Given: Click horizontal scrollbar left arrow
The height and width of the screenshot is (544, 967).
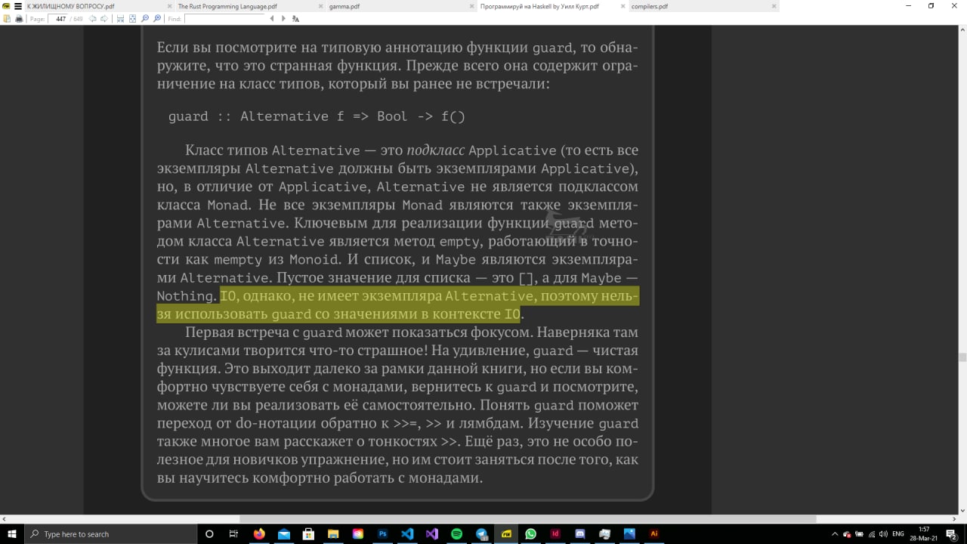Looking at the screenshot, I should tap(5, 519).
